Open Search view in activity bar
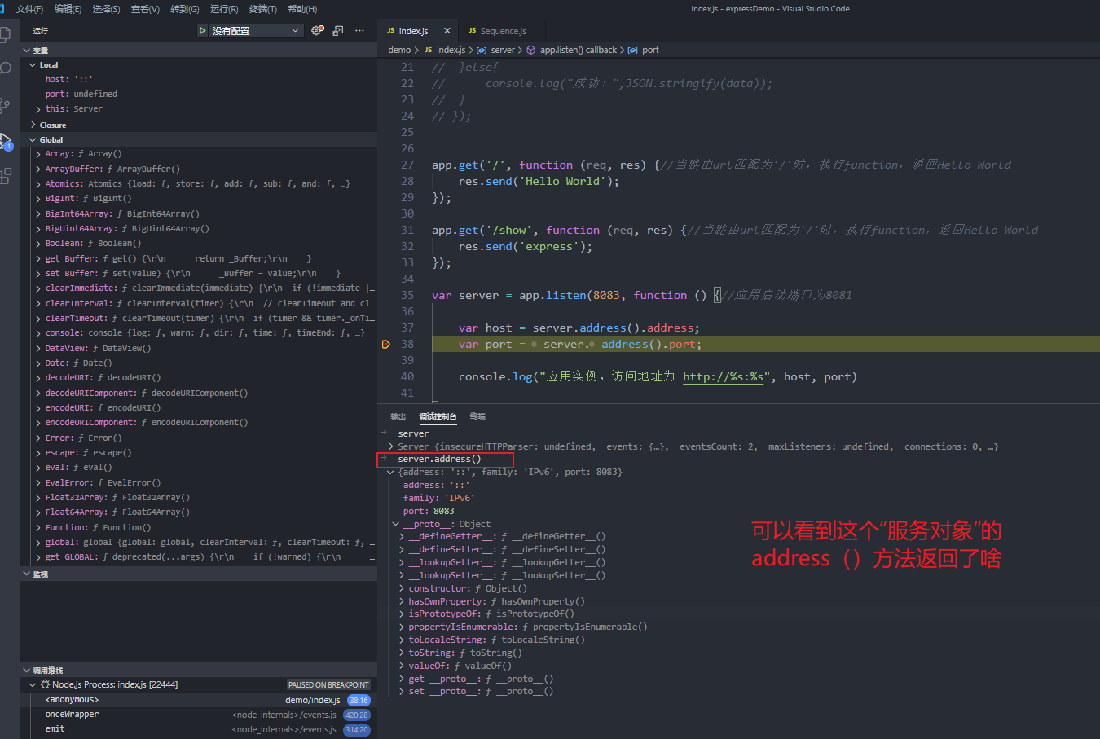 tap(6, 68)
